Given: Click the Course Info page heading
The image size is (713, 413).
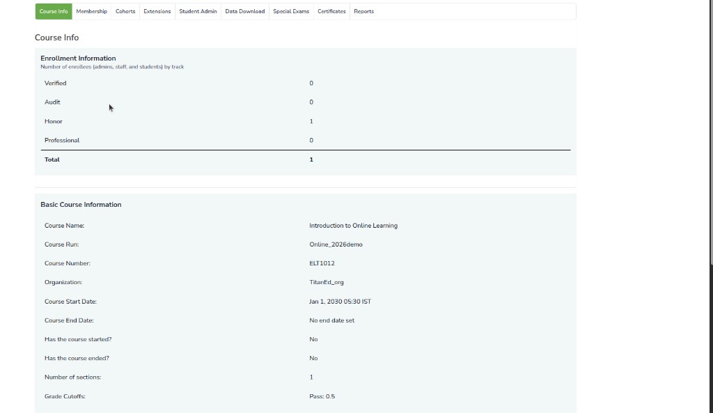Looking at the screenshot, I should tap(57, 38).
